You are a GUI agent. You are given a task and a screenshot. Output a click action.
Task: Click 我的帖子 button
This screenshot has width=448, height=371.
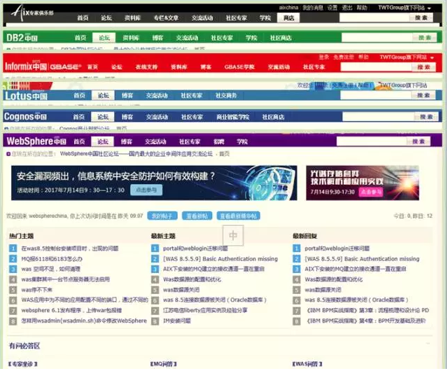pos(162,216)
